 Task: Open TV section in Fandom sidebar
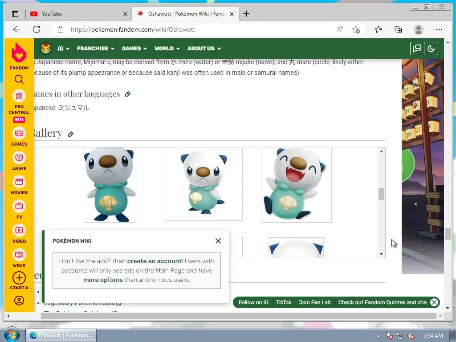pos(19,210)
